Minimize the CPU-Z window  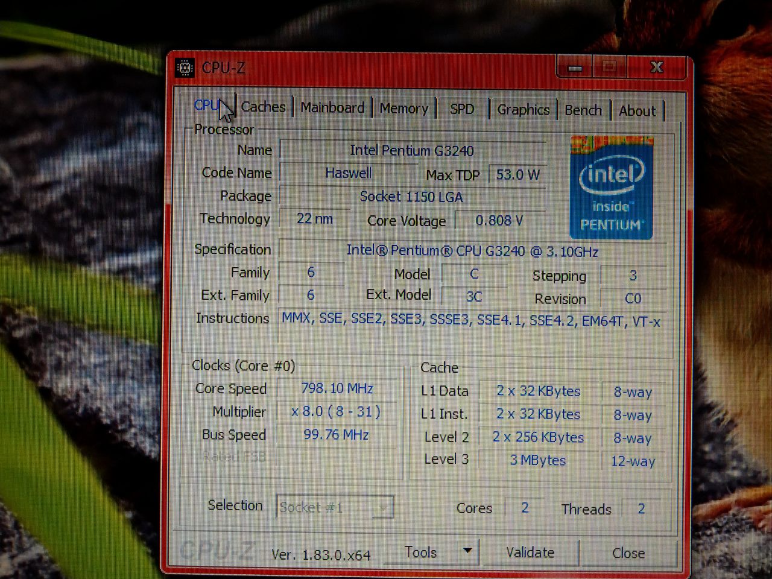coord(575,67)
